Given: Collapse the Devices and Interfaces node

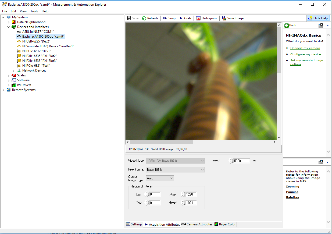Looking at the screenshot, I should [x=9, y=27].
